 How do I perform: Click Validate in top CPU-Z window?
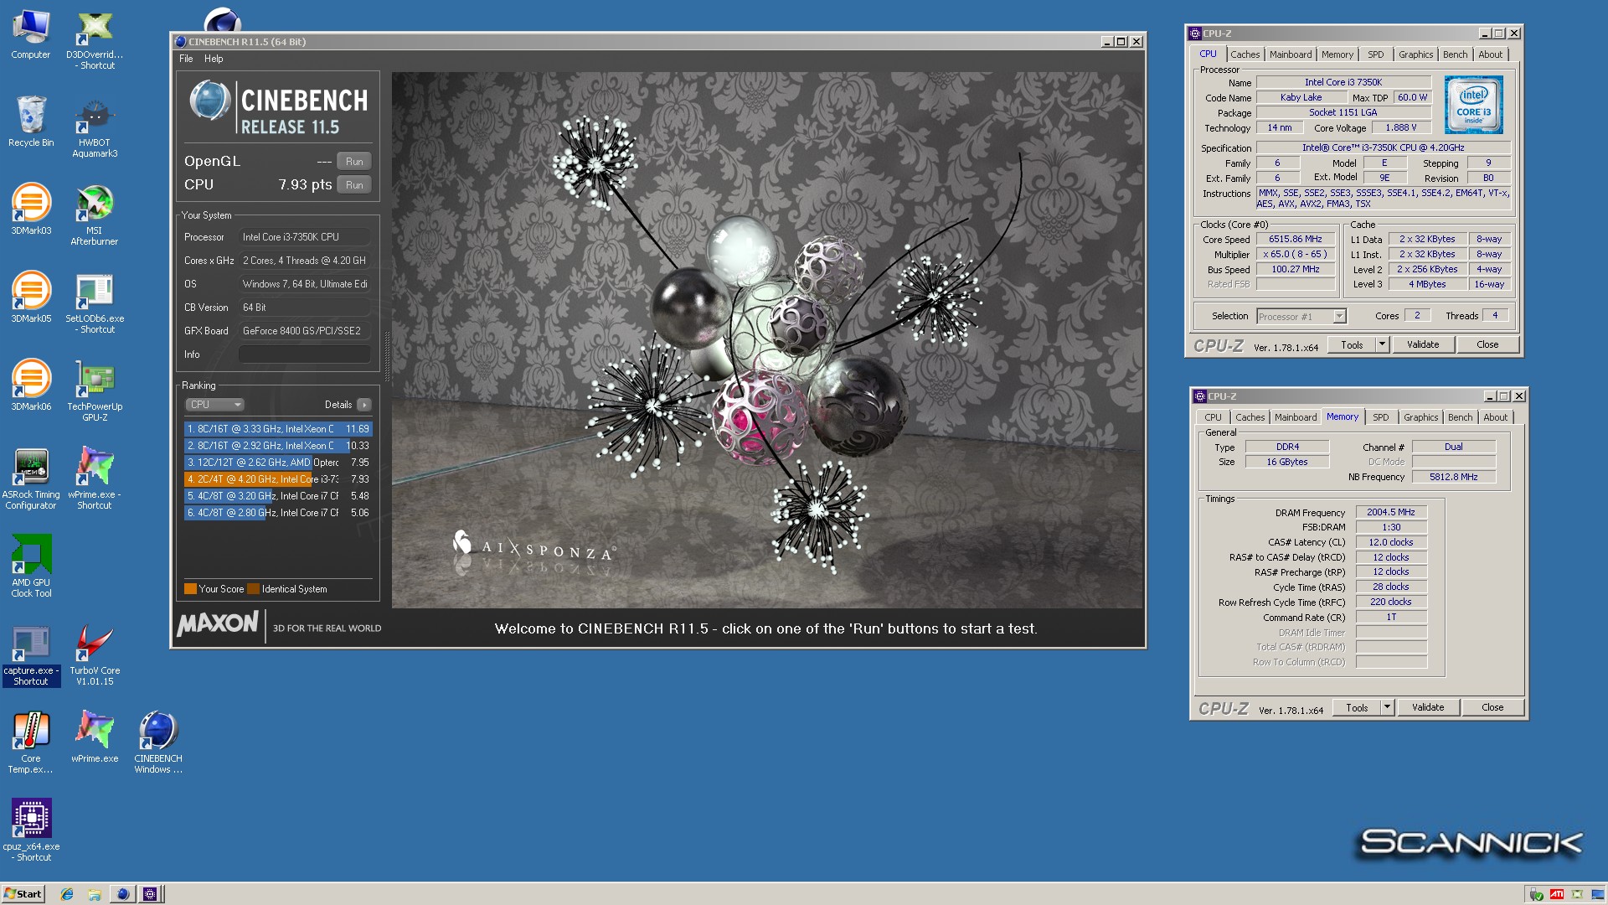click(1423, 344)
